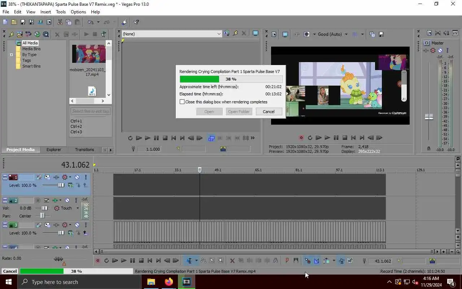
Task: Open File Explorer from the taskbar
Action: [151, 282]
